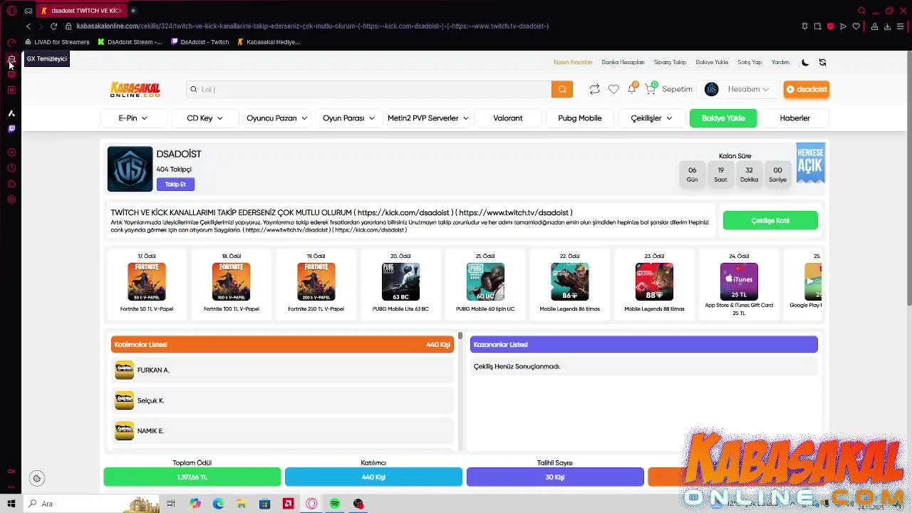This screenshot has height=513, width=912.
Task: Open GX Control speedometer icon in sidebar
Action: point(11,43)
